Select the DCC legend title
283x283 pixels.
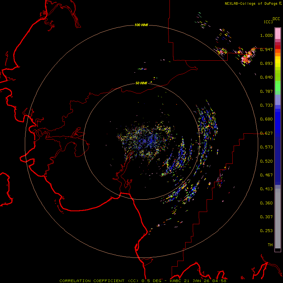[276, 19]
